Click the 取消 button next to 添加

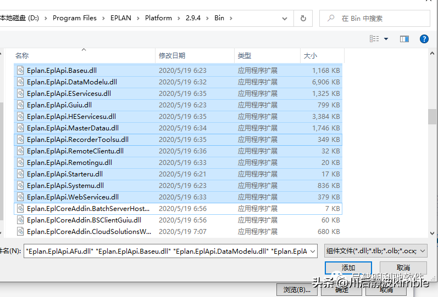coord(403,267)
